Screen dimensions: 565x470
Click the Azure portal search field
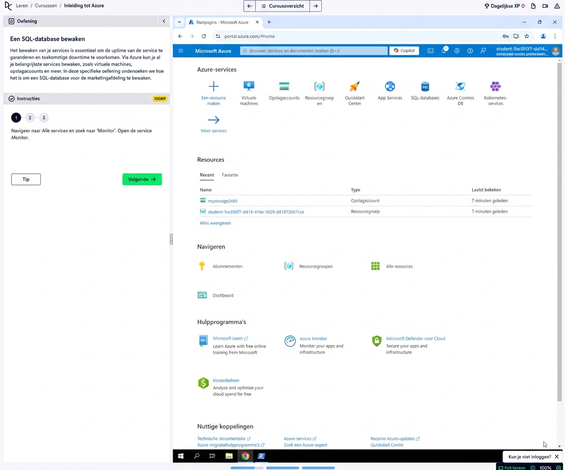tap(313, 51)
